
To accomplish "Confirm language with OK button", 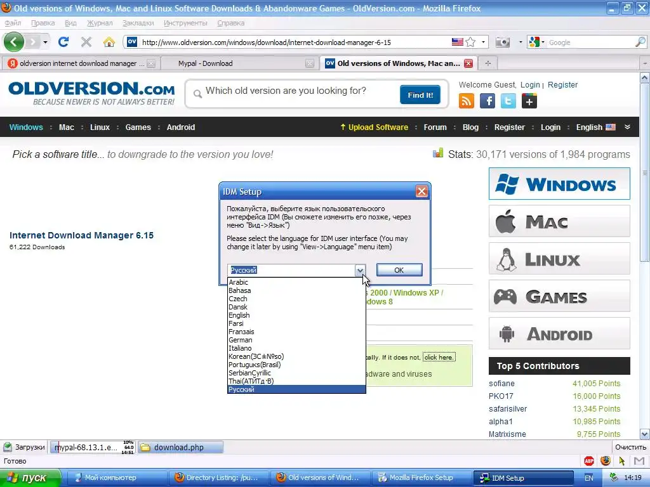I will tap(399, 270).
